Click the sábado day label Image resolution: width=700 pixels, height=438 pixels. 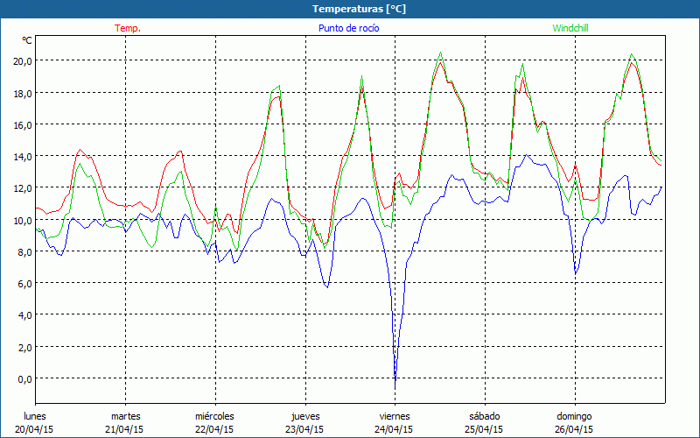484,416
